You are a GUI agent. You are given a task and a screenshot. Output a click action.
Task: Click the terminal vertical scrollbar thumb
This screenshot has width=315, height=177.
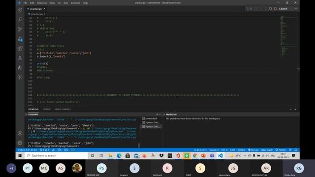[x=139, y=145]
